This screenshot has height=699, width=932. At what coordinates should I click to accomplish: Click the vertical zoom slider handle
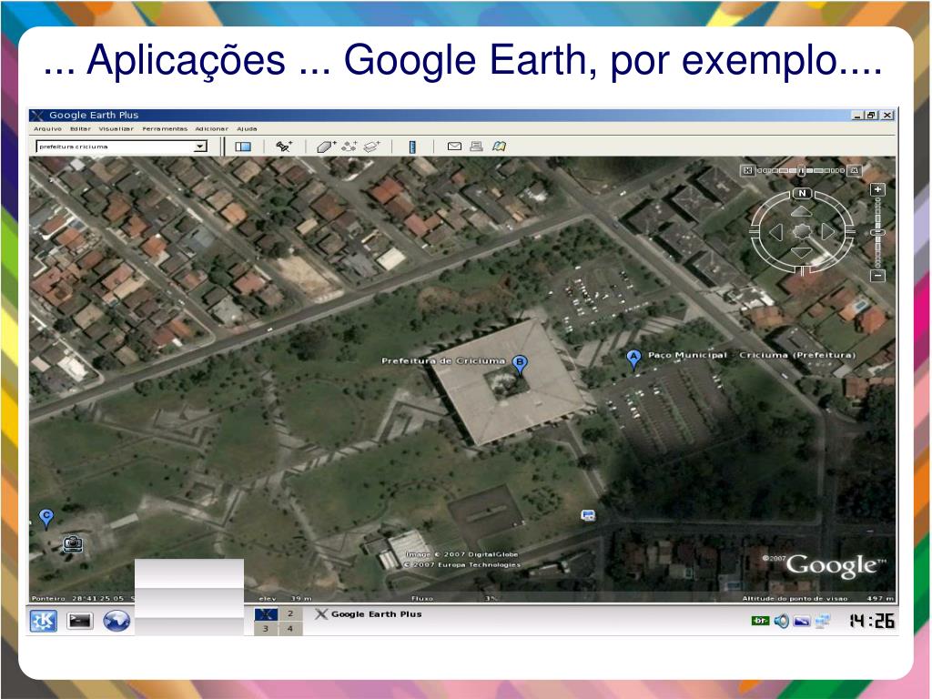[x=877, y=232]
